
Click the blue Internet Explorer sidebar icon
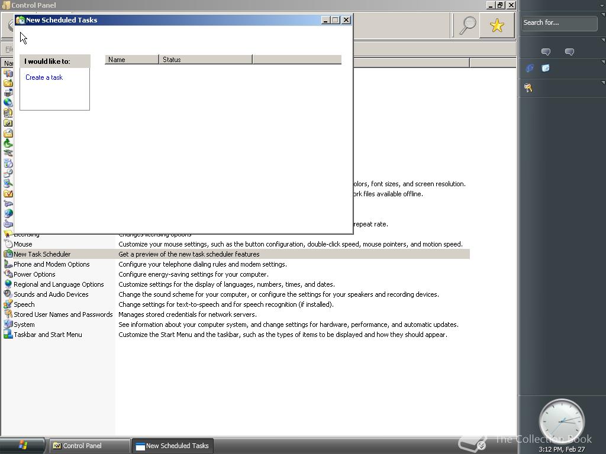pyautogui.click(x=530, y=69)
